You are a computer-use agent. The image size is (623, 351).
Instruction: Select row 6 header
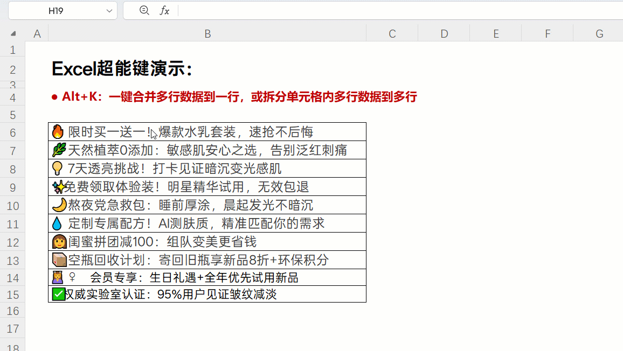point(13,132)
